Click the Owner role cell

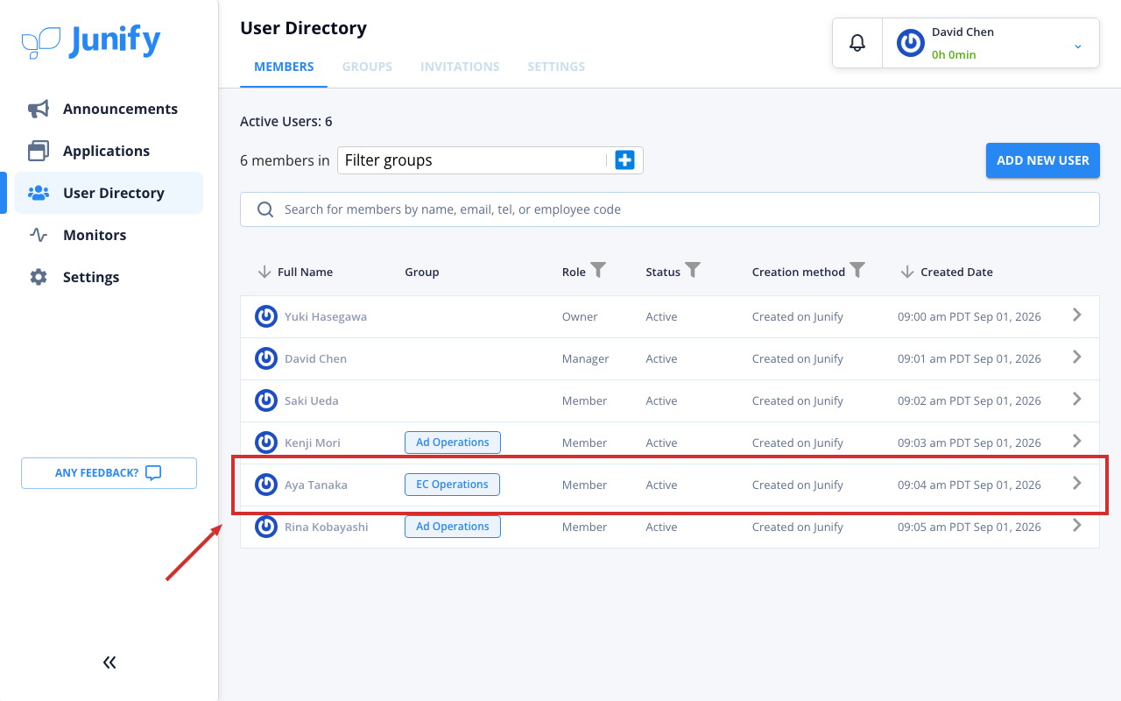tap(580, 316)
